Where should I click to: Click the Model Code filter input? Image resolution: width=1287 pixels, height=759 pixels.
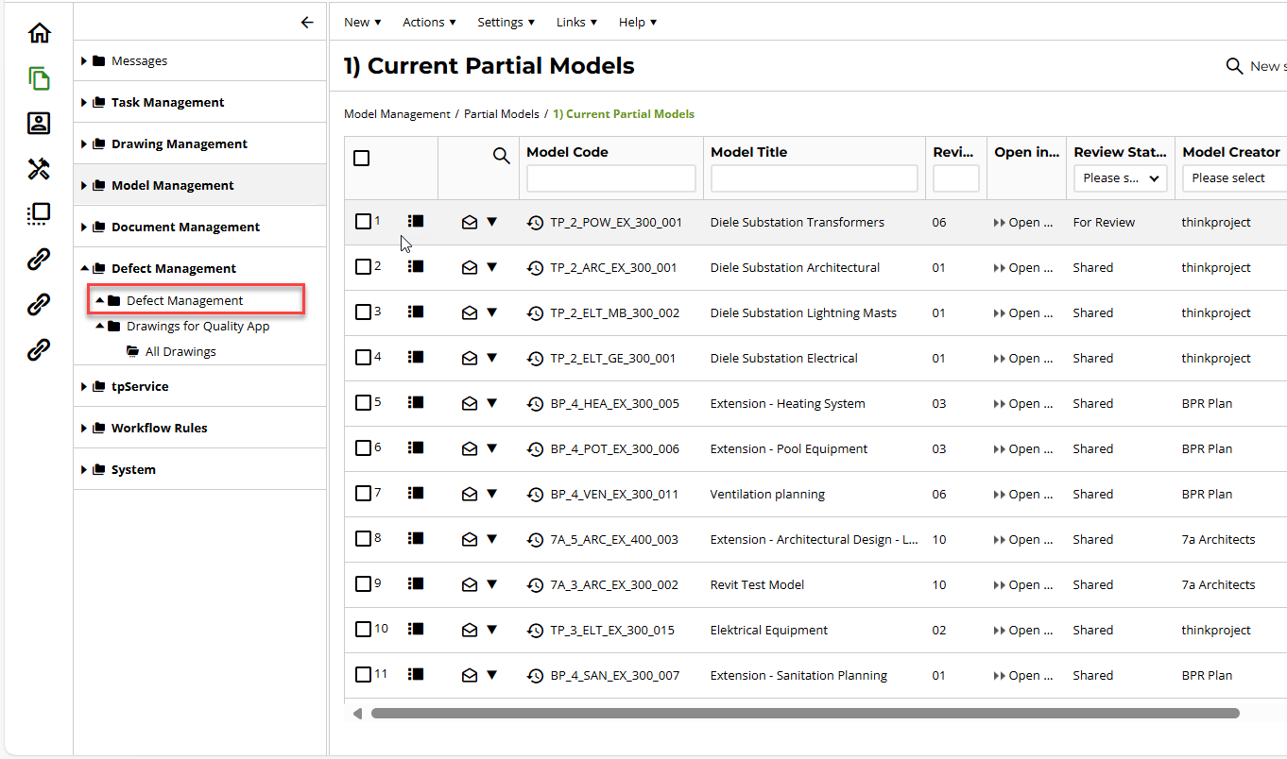click(x=610, y=178)
